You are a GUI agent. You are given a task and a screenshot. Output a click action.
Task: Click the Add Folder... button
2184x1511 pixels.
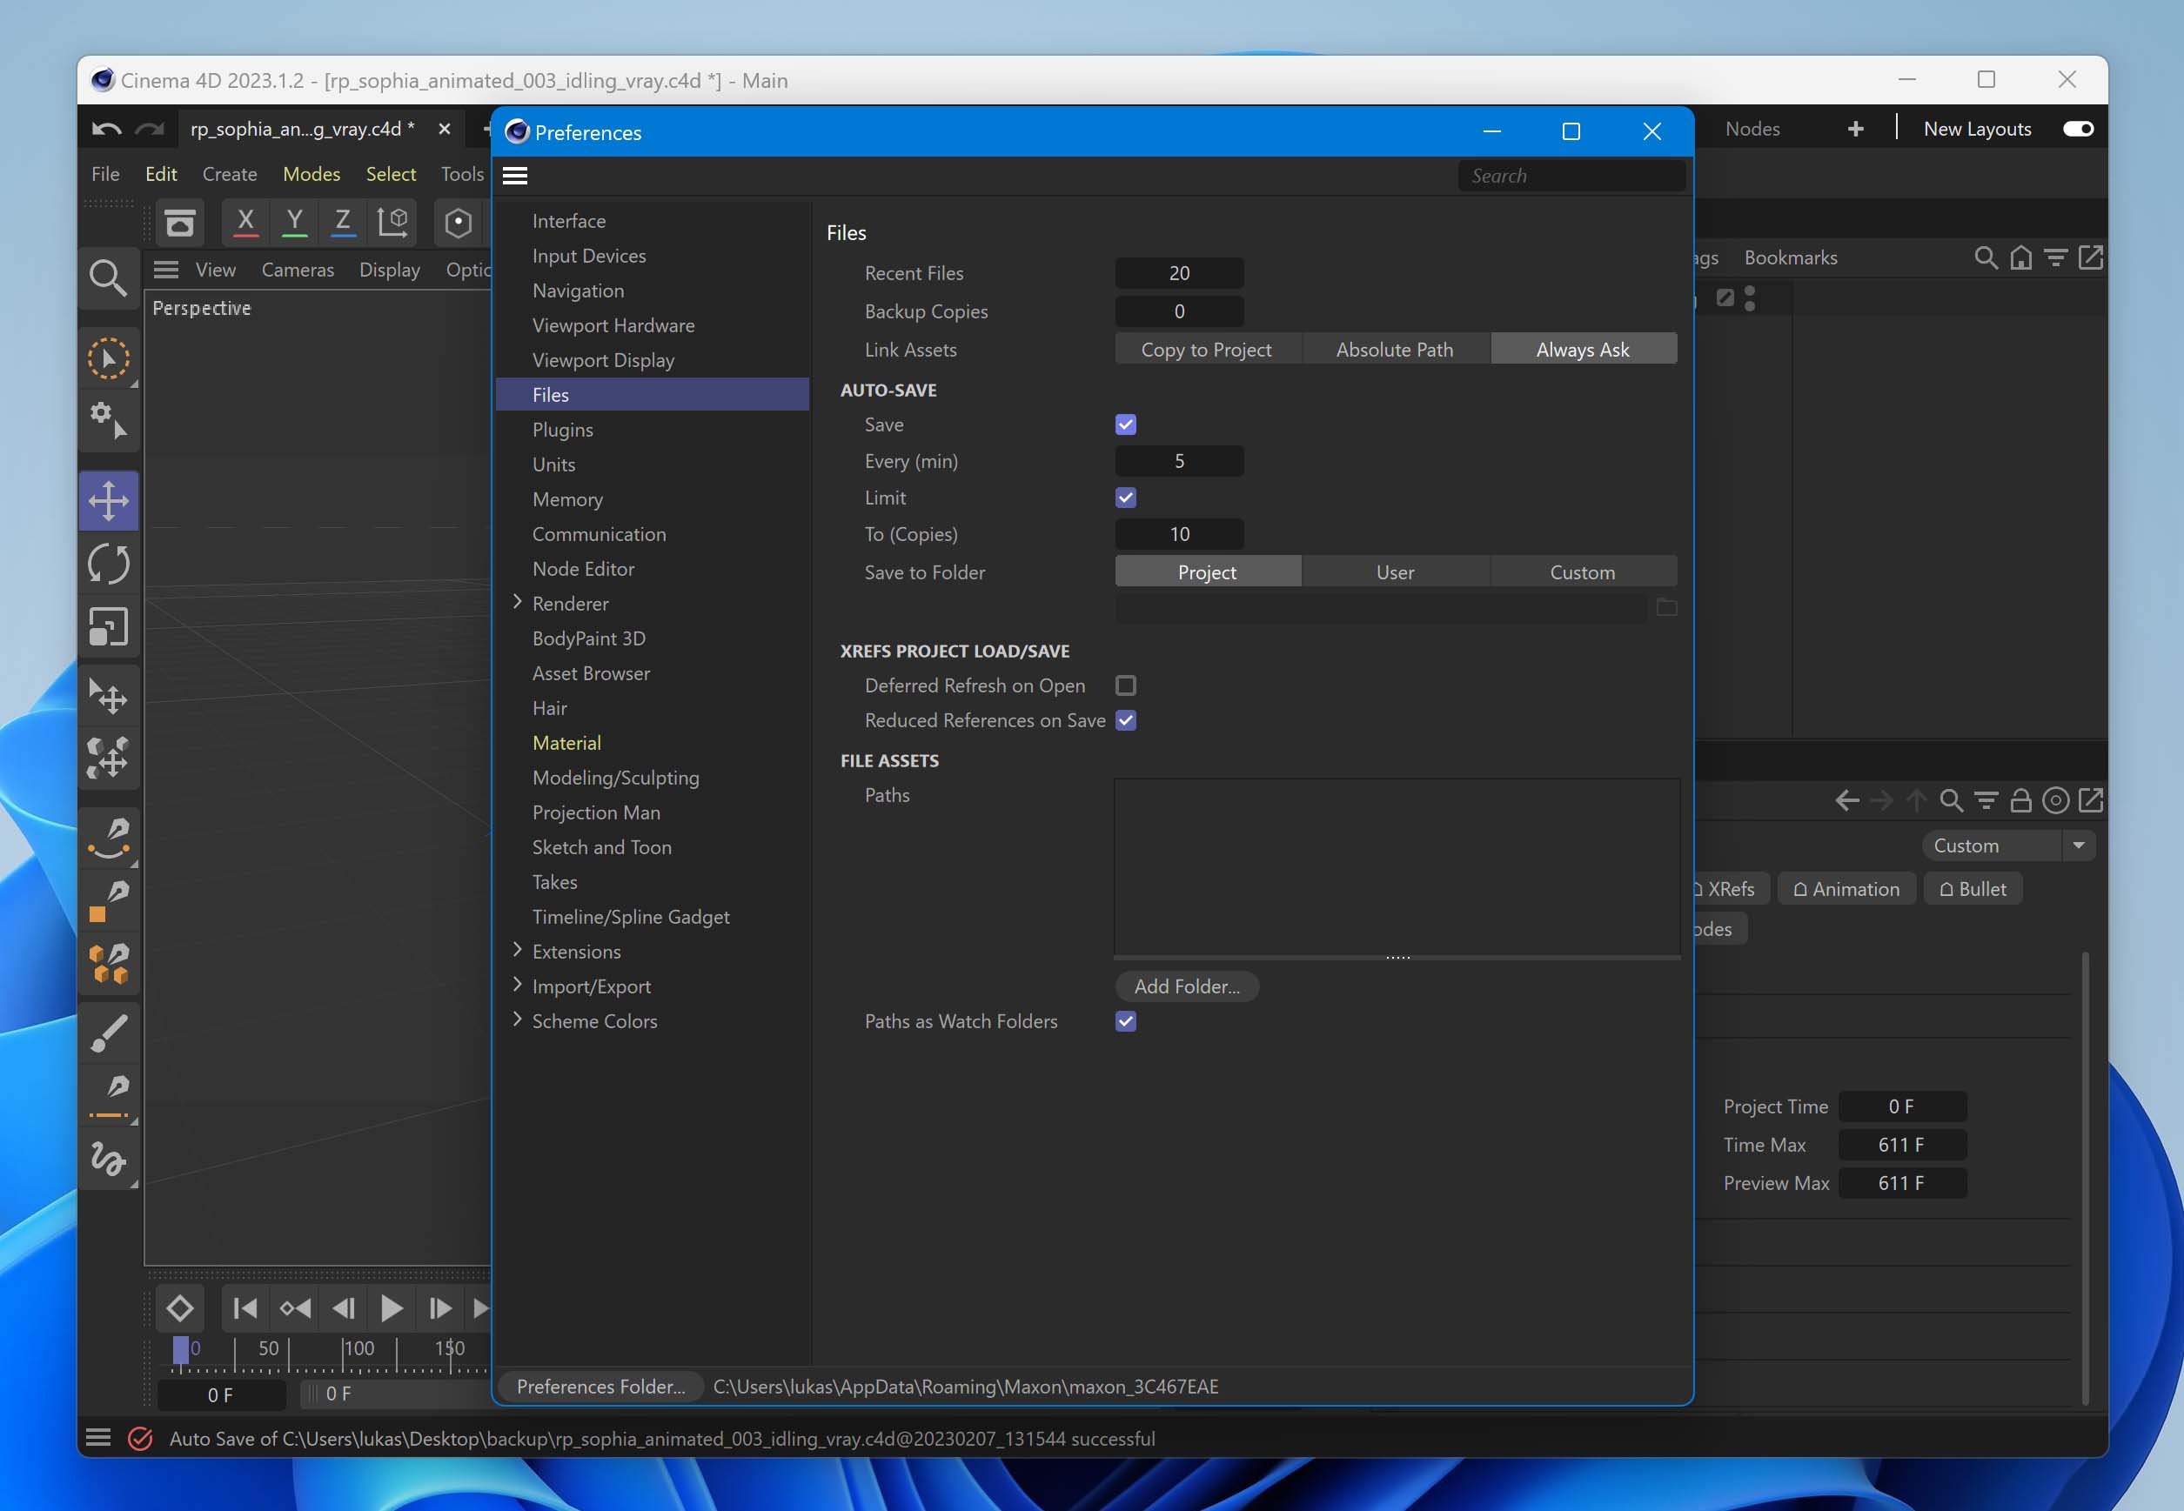click(1187, 986)
